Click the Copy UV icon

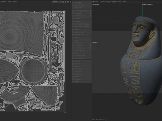point(73,61)
